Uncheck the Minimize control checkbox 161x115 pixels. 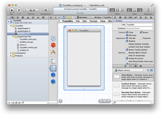coord(127,35)
